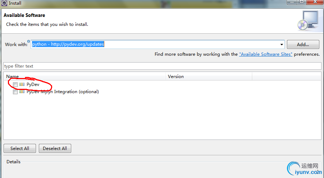Close the Install dialog window
Viewport: 324px width, 178px height.
315,2
